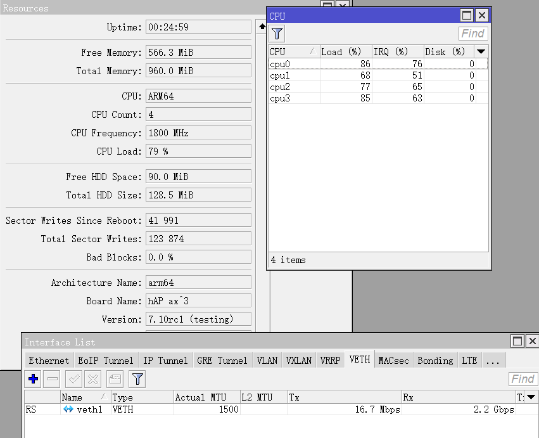This screenshot has width=539, height=438.
Task: Open the filter funnel in CPU window
Action: point(277,34)
